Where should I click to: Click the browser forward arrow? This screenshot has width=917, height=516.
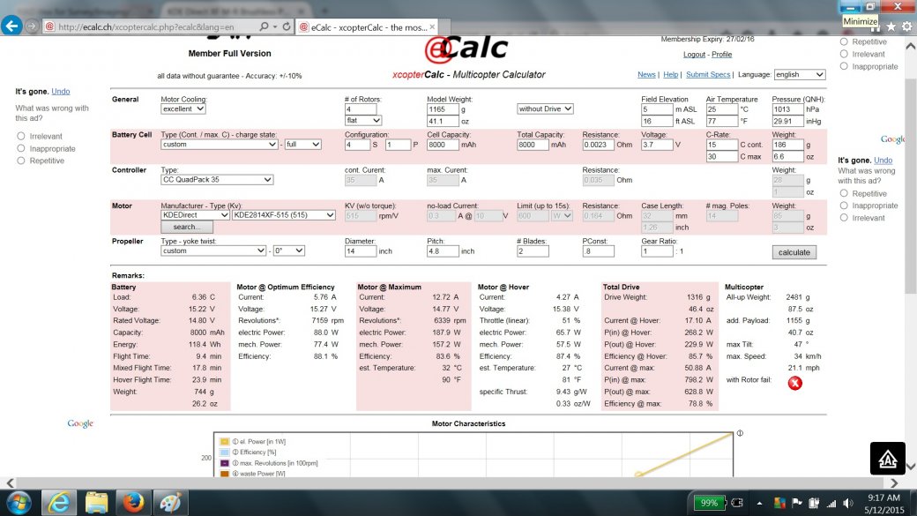tap(32, 26)
